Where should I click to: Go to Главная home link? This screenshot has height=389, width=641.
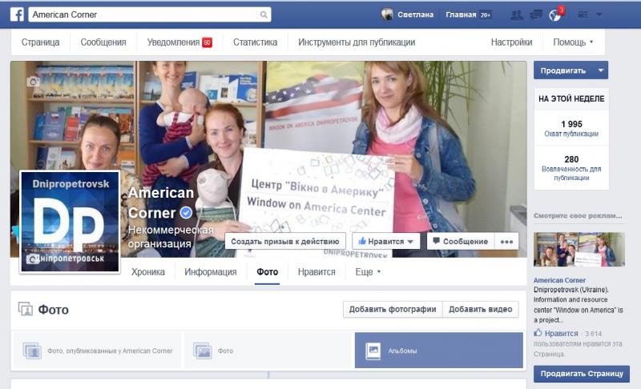point(461,14)
